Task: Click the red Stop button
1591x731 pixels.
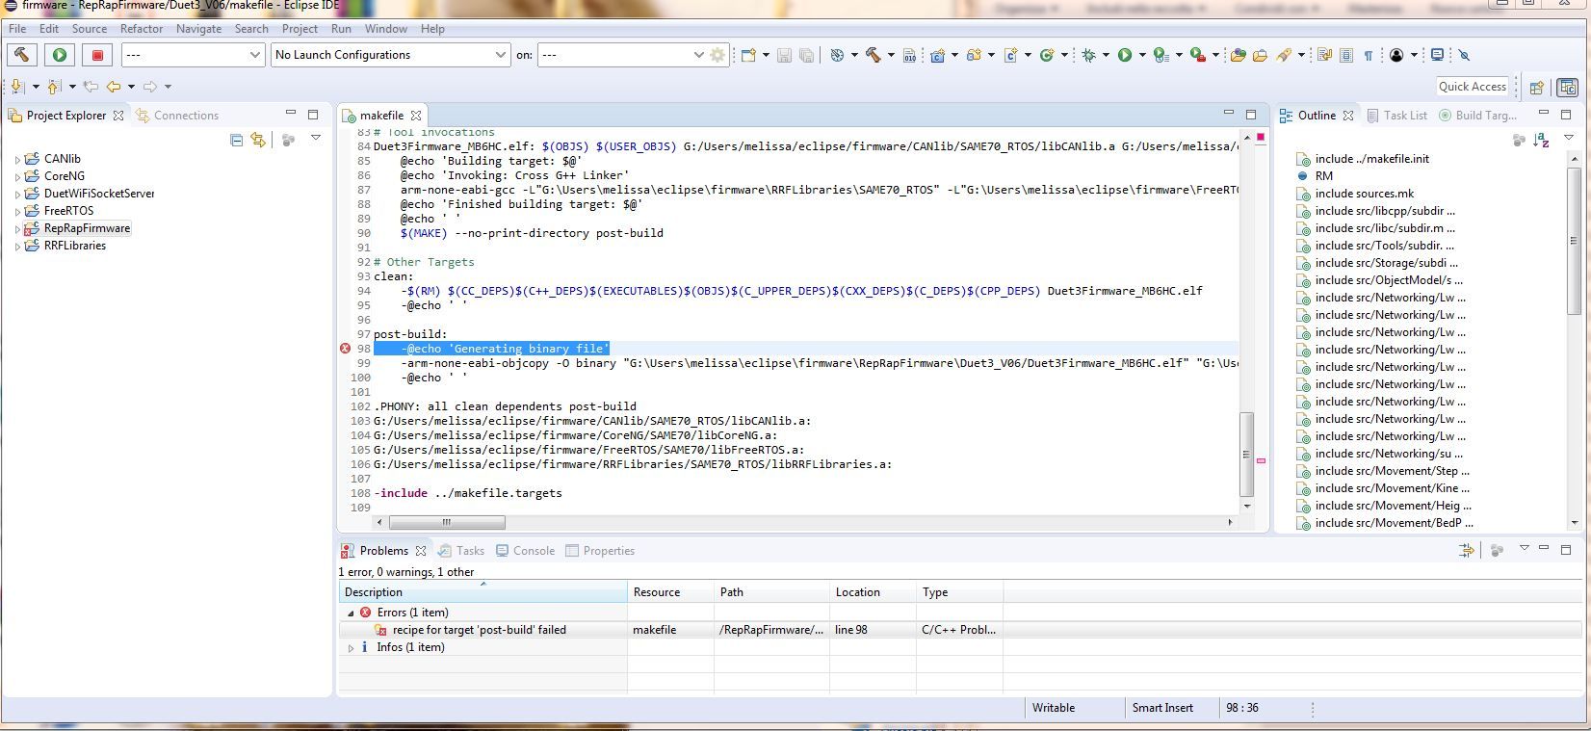Action: pyautogui.click(x=97, y=55)
